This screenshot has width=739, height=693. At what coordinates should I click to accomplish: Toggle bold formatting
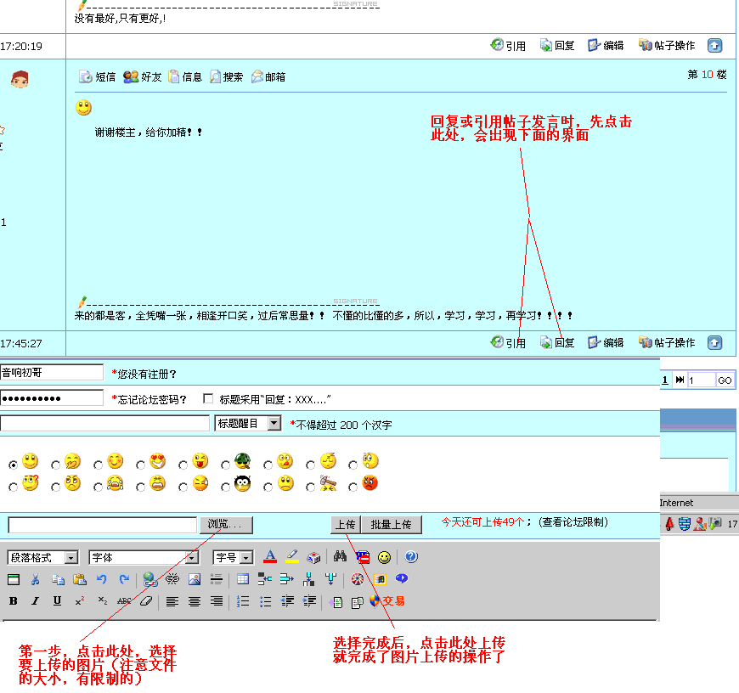click(x=14, y=601)
